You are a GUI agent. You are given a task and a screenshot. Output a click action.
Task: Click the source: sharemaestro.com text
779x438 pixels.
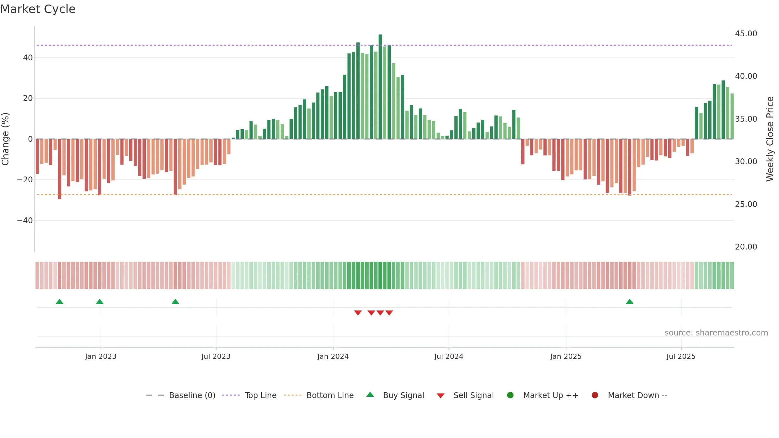[716, 333]
